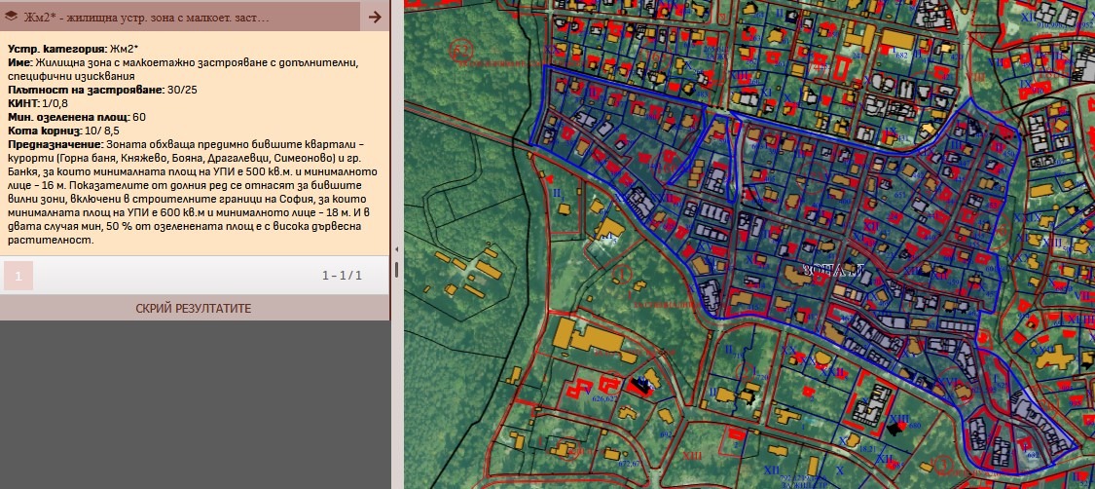Click parcel labeled 626,622 on the map

(x=603, y=398)
